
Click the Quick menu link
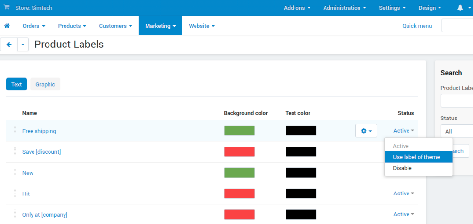coord(417,26)
